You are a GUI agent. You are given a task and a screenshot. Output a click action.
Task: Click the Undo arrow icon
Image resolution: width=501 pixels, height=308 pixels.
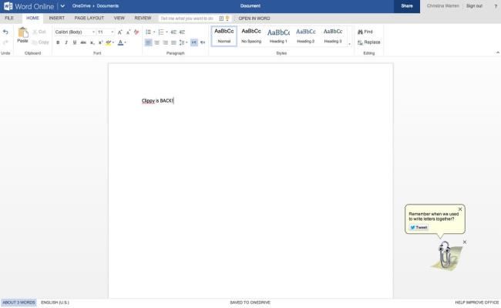pyautogui.click(x=5, y=32)
